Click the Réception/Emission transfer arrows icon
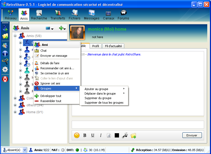 point(133,150)
